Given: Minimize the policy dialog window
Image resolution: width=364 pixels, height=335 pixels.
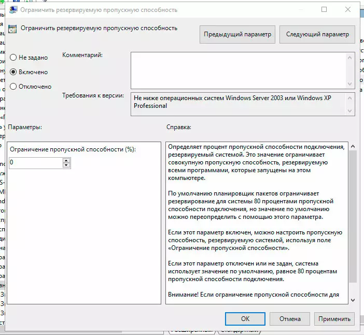Looking at the screenshot, I should click(300, 10).
